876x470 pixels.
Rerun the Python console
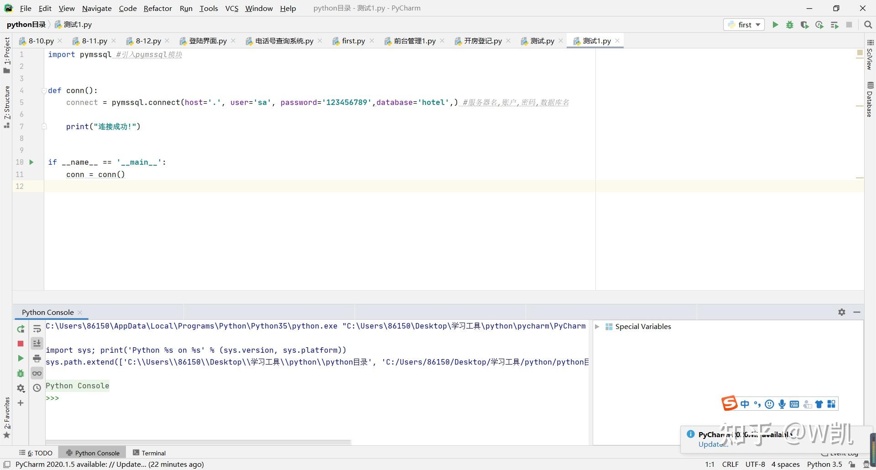pos(21,329)
